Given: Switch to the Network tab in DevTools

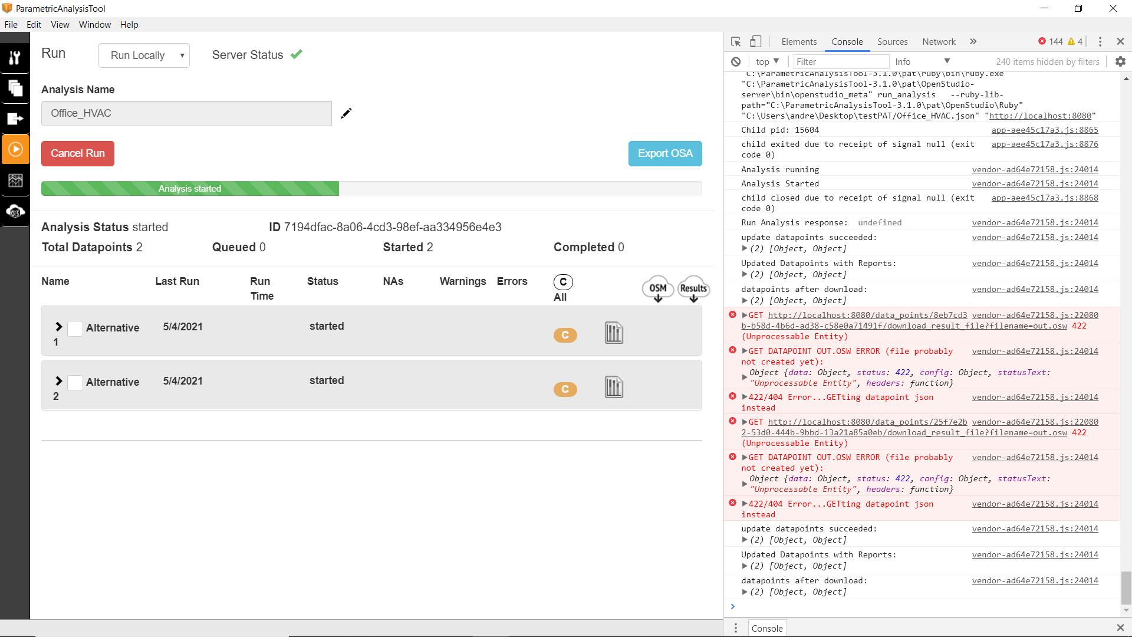Looking at the screenshot, I should pos(939,42).
